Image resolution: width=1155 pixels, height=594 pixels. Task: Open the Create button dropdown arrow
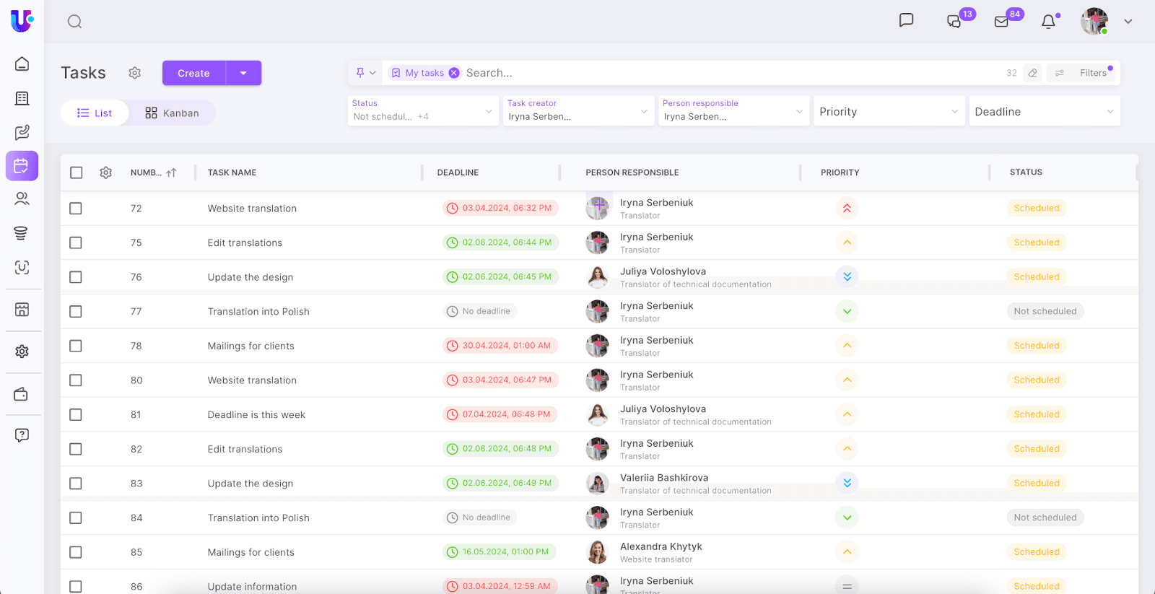click(243, 73)
